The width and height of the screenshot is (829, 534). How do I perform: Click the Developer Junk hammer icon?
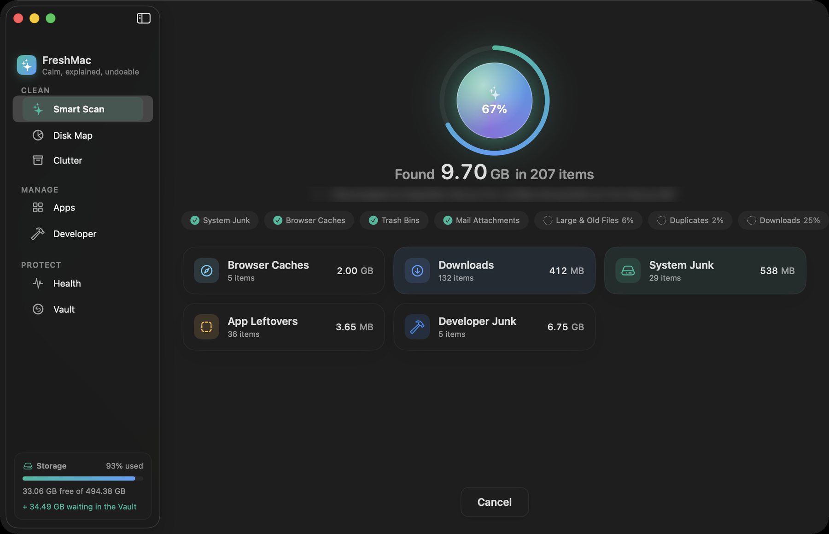[417, 327]
